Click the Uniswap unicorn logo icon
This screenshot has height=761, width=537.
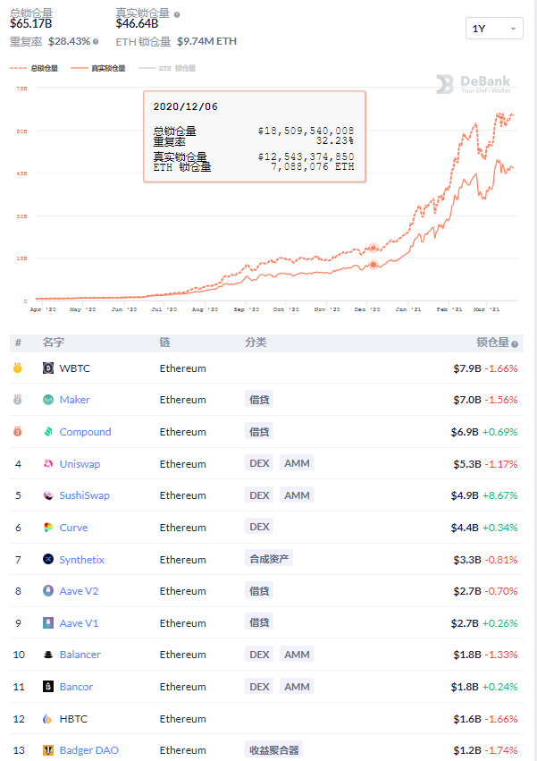click(x=48, y=464)
